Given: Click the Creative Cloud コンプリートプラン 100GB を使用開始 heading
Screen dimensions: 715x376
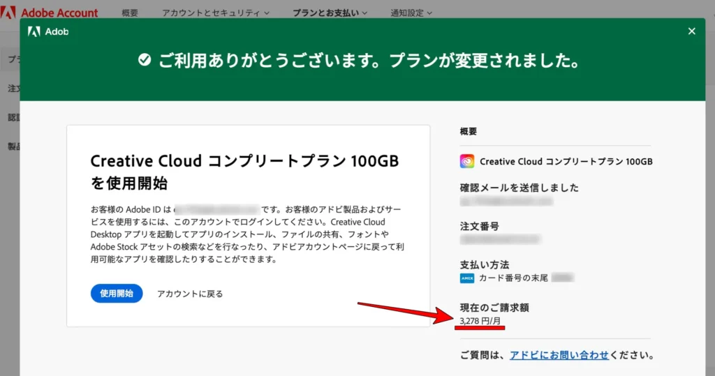Looking at the screenshot, I should (x=244, y=172).
